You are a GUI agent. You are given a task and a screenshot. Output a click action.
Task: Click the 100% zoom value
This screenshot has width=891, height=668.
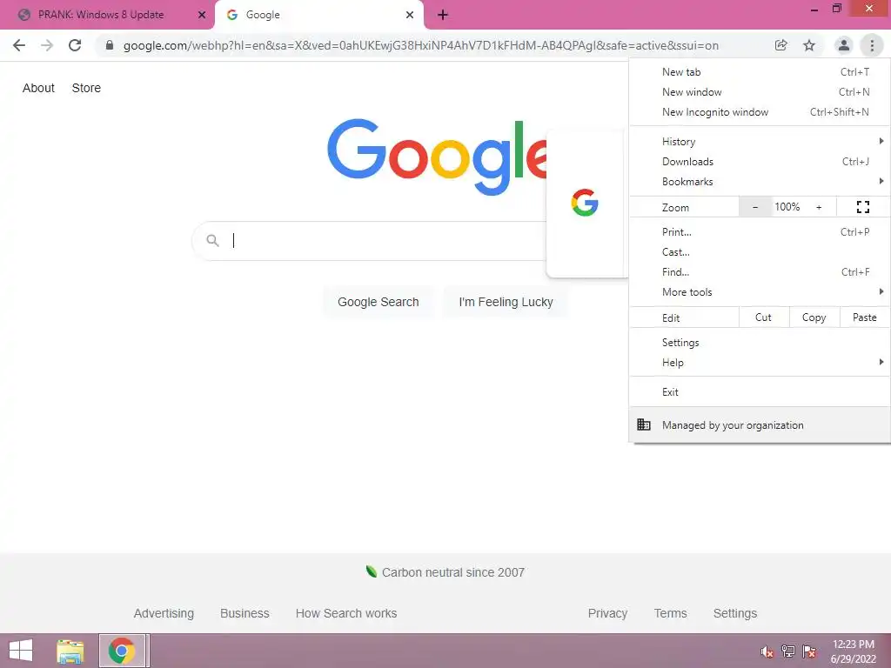coord(787,207)
